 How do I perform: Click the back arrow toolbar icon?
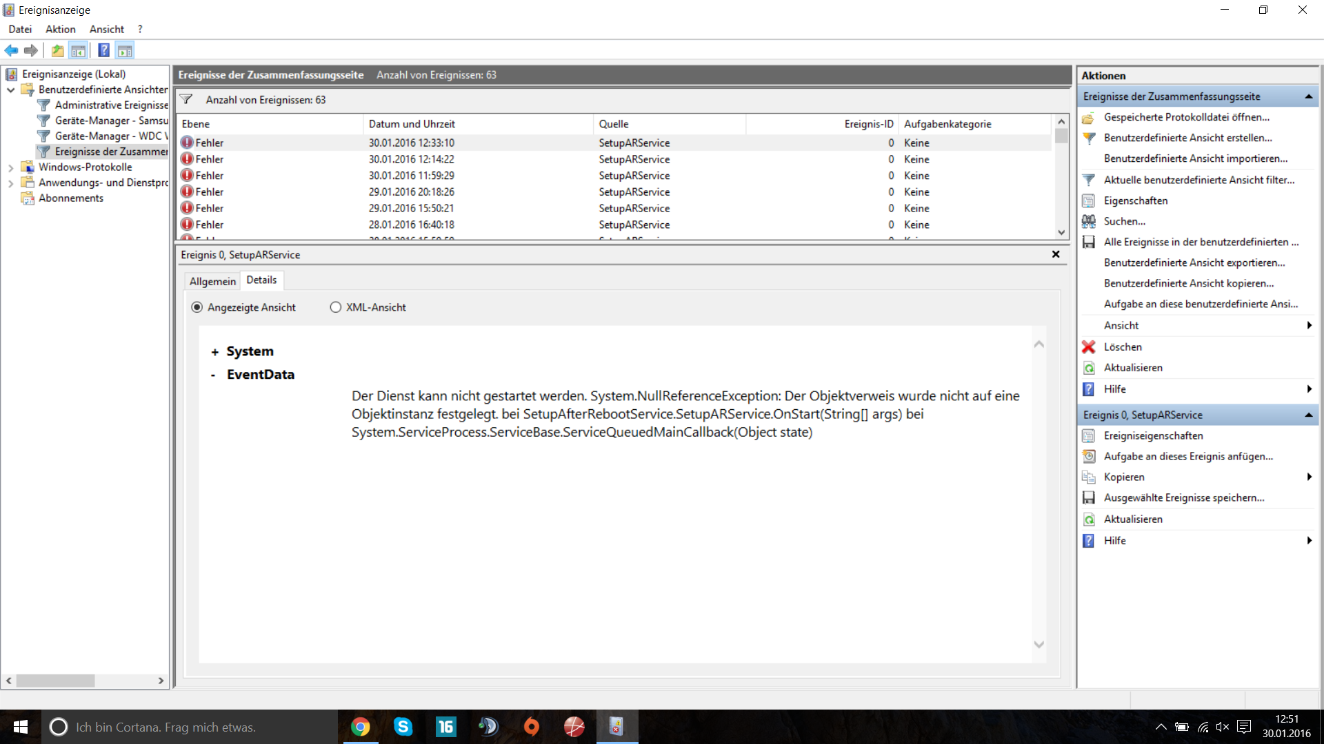(11, 50)
